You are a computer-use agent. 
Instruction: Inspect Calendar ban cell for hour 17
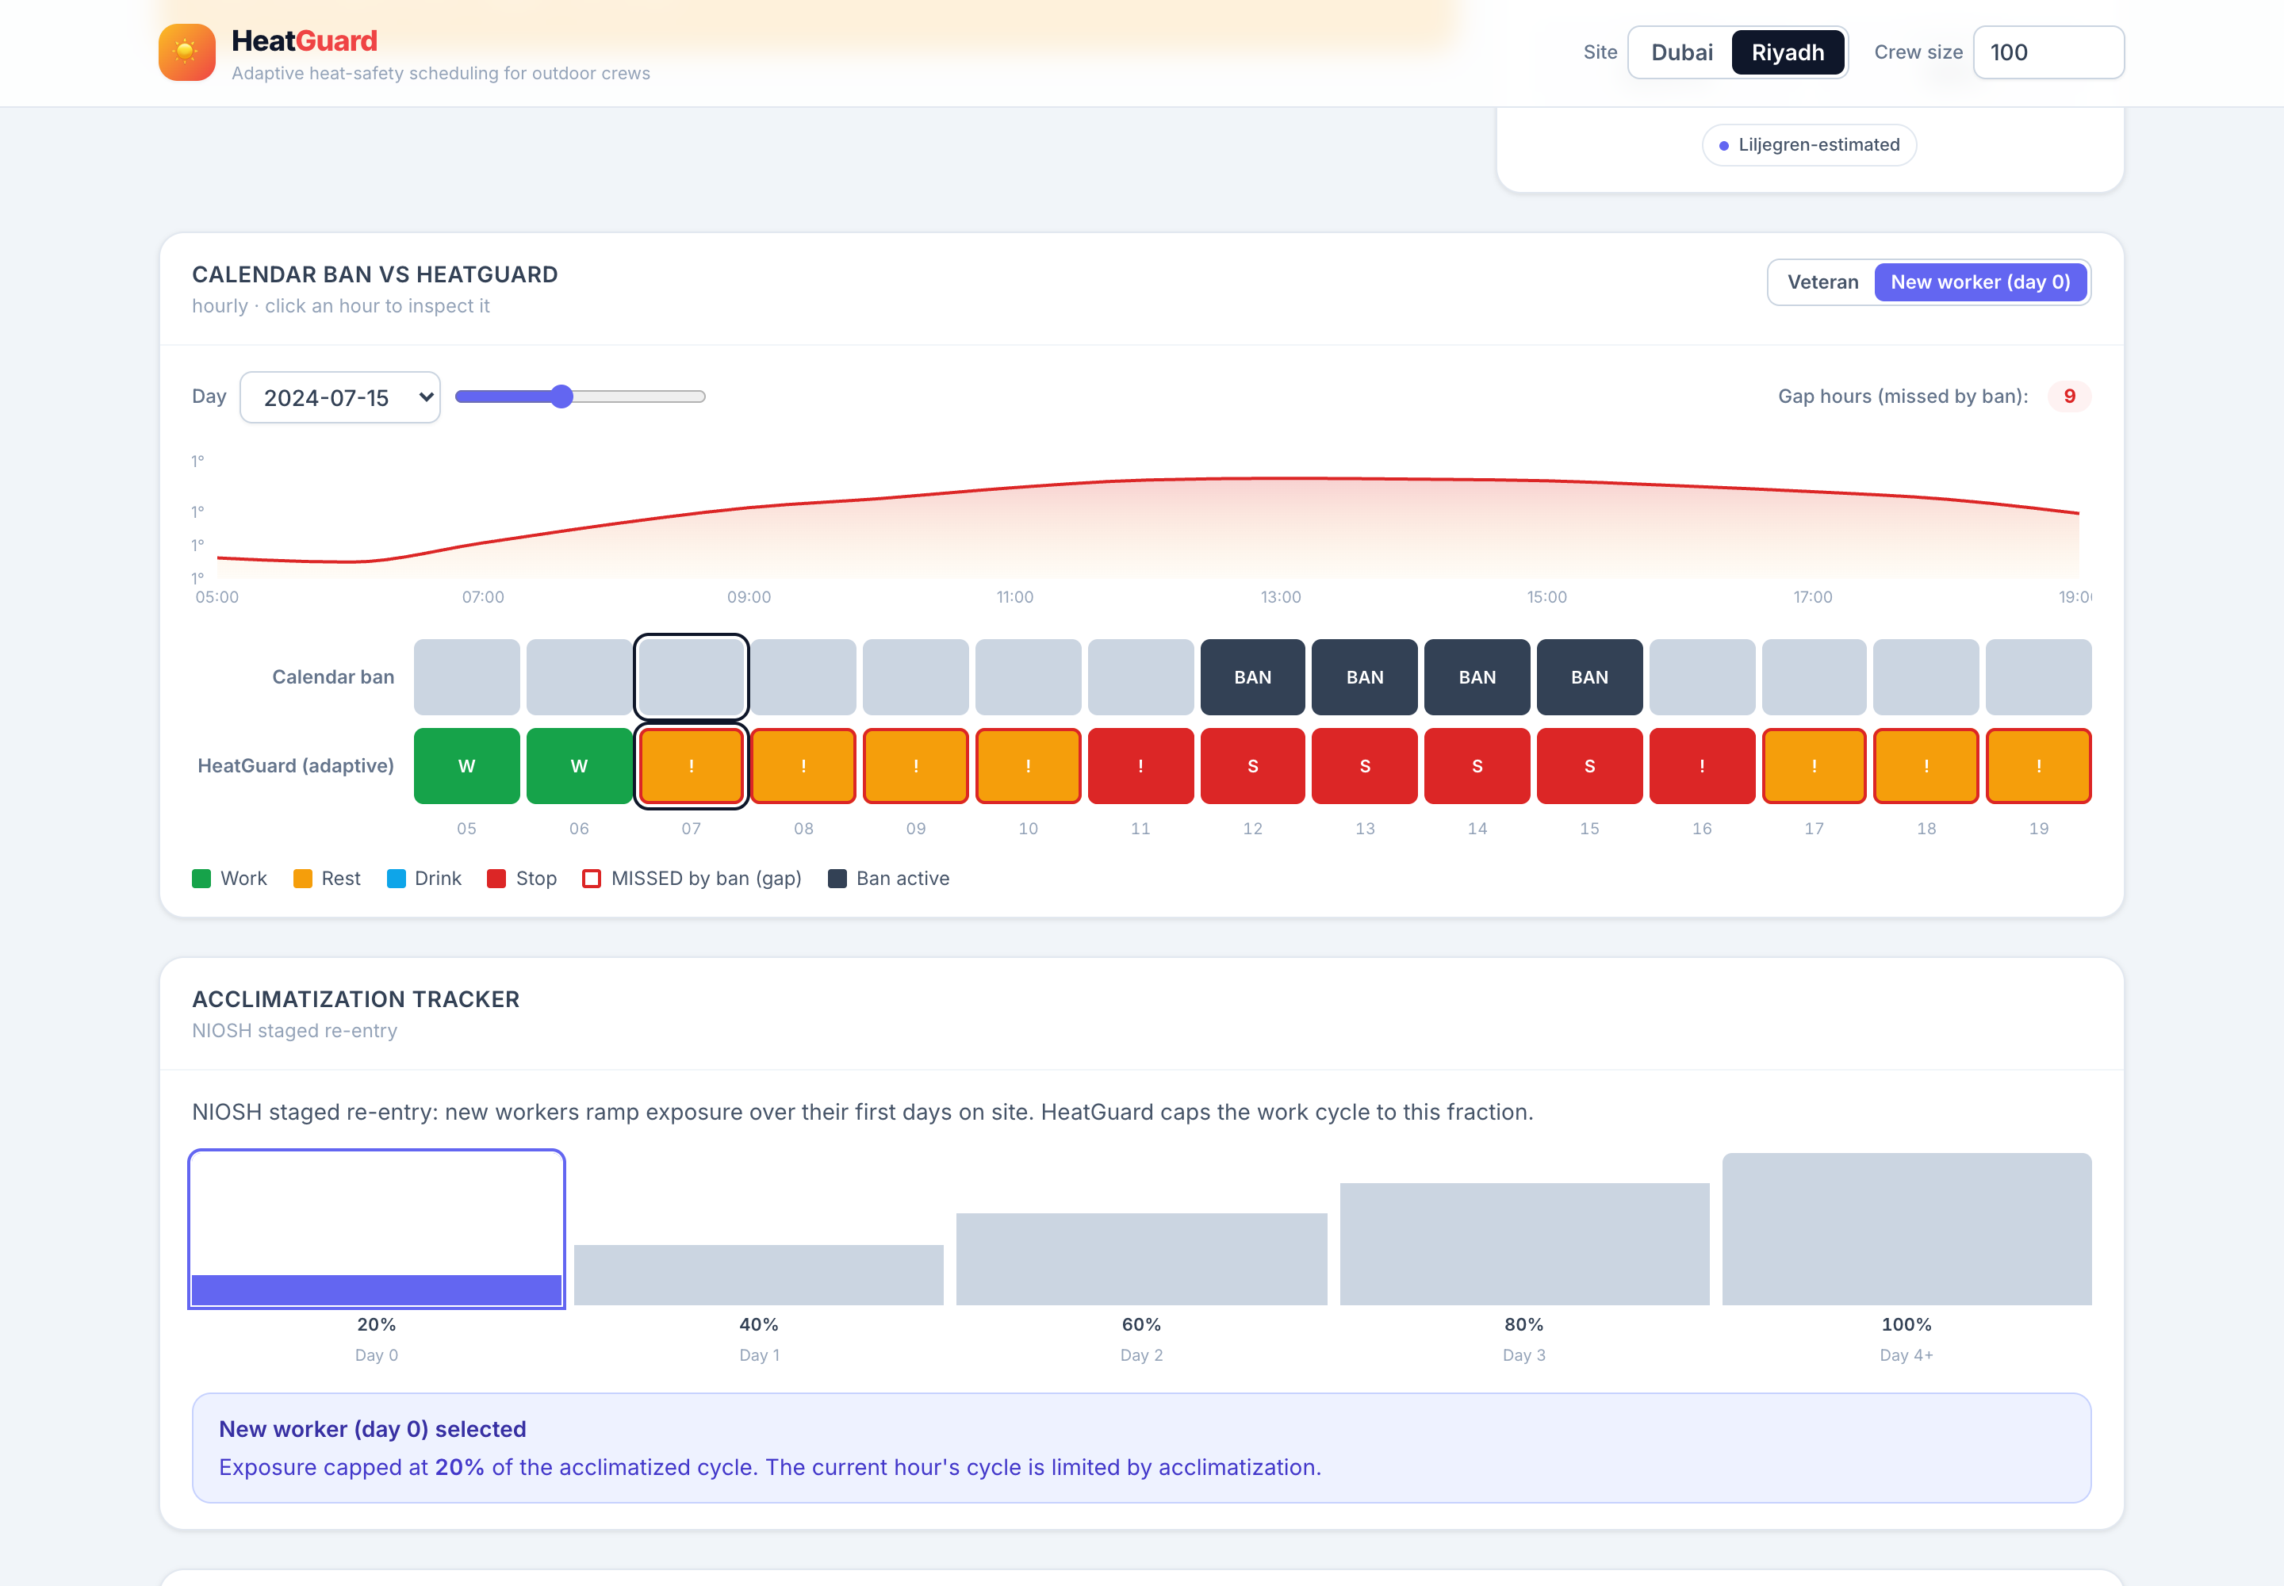pos(1814,676)
